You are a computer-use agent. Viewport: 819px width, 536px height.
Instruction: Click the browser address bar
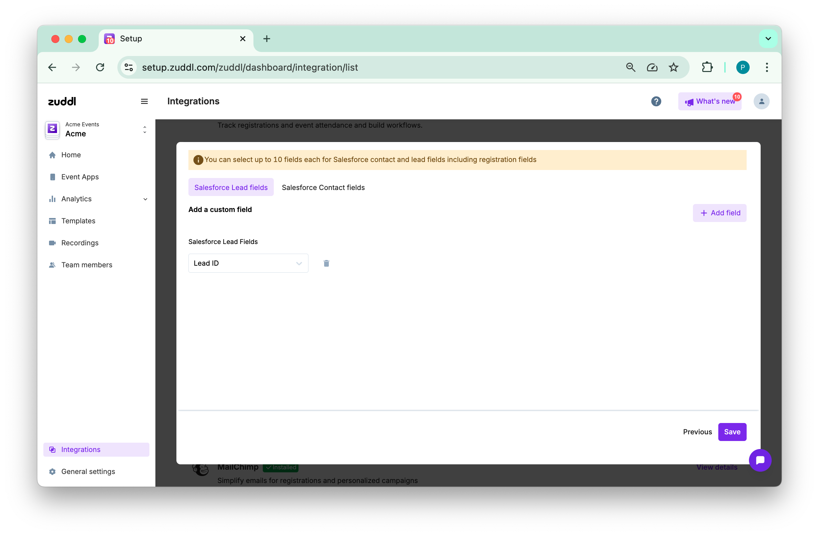(x=344, y=67)
